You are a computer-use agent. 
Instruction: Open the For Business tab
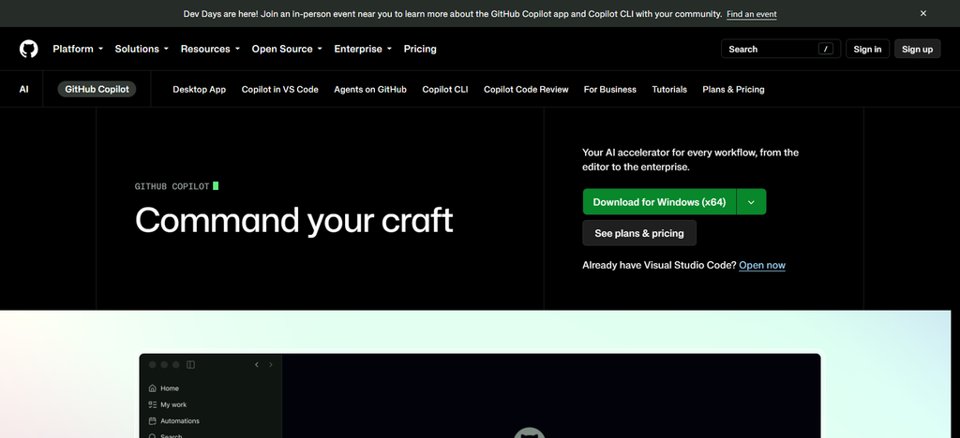(x=609, y=89)
